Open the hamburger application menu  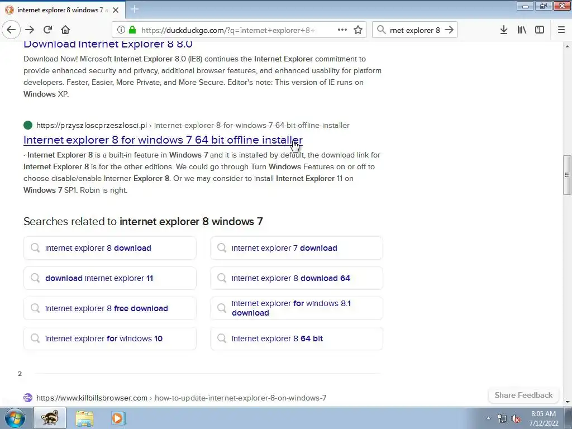[561, 30]
